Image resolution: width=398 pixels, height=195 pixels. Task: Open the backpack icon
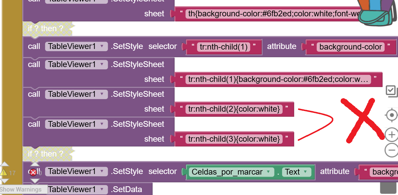pyautogui.click(x=378, y=13)
